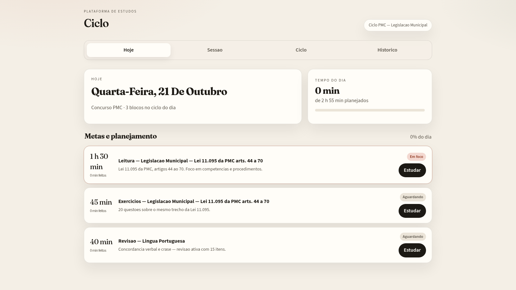
Task: Select the Exercicios — Legislacao Municipal title
Action: click(194, 201)
